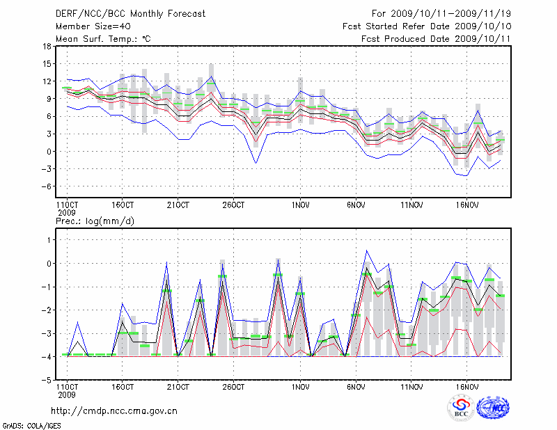This screenshot has height=430, width=557.
Task: Click the BCC logo icon
Action: click(460, 408)
